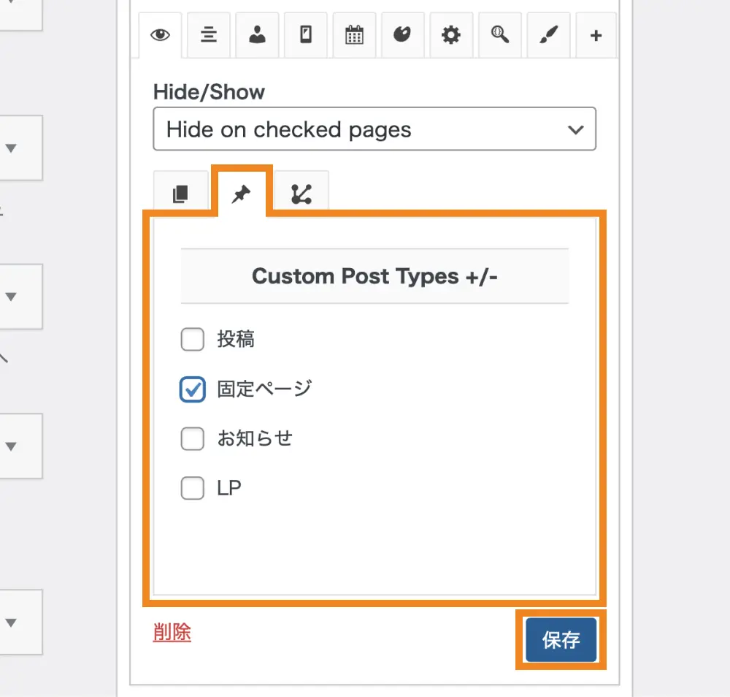Collapse the Custom Post Types +/- section
This screenshot has width=730, height=697.
(x=374, y=276)
